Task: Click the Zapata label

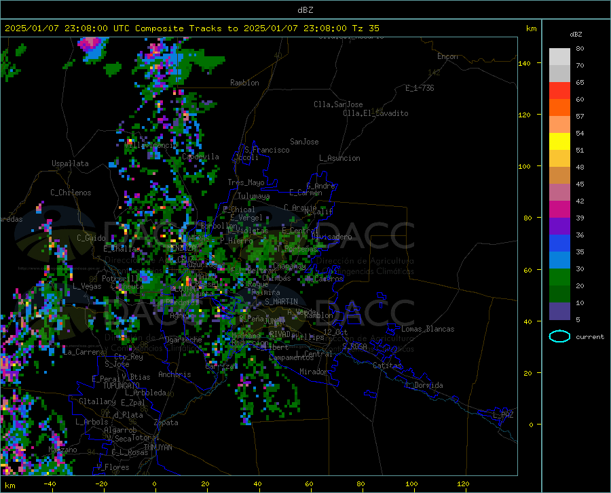Action: click(x=166, y=422)
